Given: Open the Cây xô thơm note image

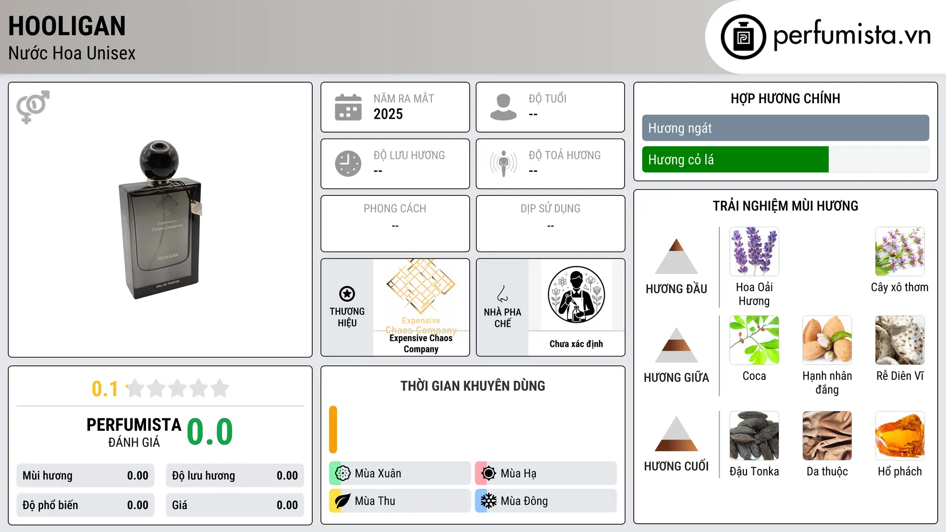Looking at the screenshot, I should pos(900,251).
